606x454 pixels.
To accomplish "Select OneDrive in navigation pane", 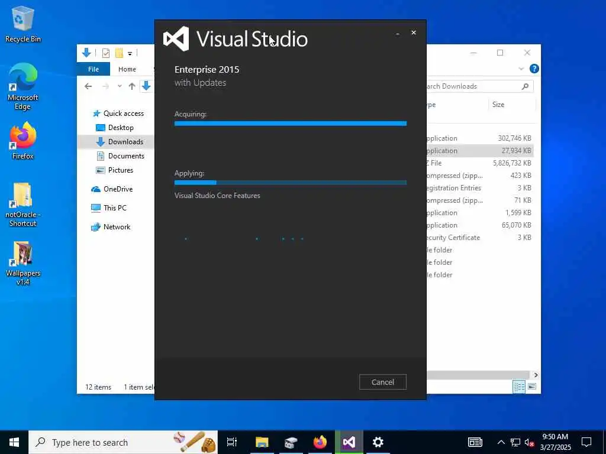I will coord(112,189).
